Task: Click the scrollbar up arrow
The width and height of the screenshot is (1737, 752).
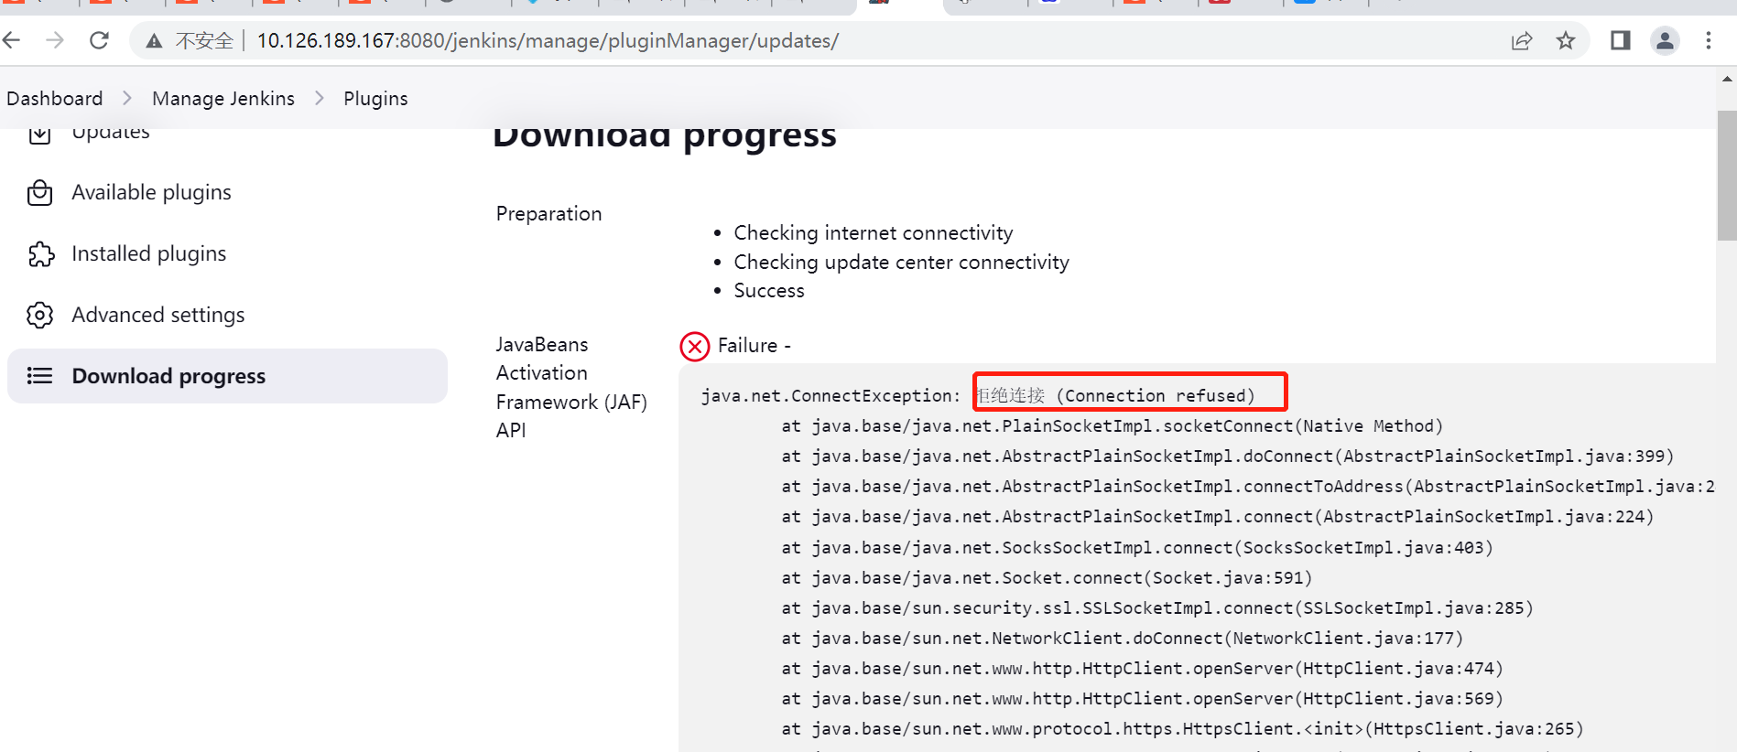Action: (x=1727, y=79)
